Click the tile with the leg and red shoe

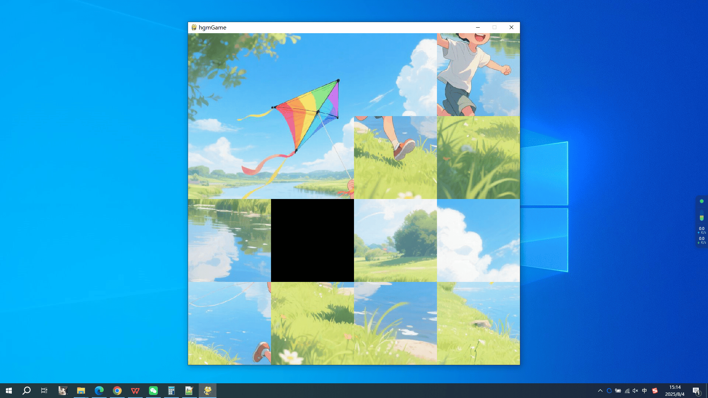(x=395, y=157)
